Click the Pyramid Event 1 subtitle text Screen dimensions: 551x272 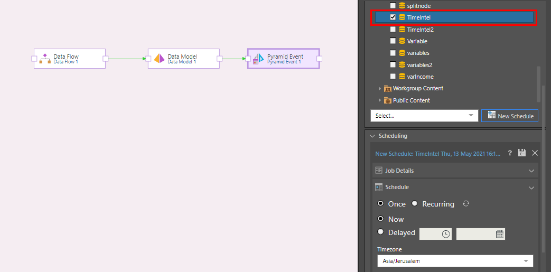point(284,62)
